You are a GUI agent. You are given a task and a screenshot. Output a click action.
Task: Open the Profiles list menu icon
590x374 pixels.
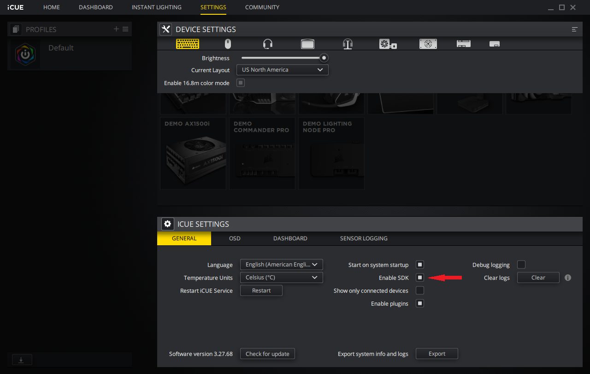[x=125, y=29]
